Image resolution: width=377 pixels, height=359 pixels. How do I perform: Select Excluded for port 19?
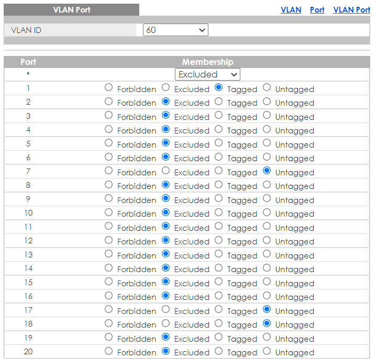165,337
